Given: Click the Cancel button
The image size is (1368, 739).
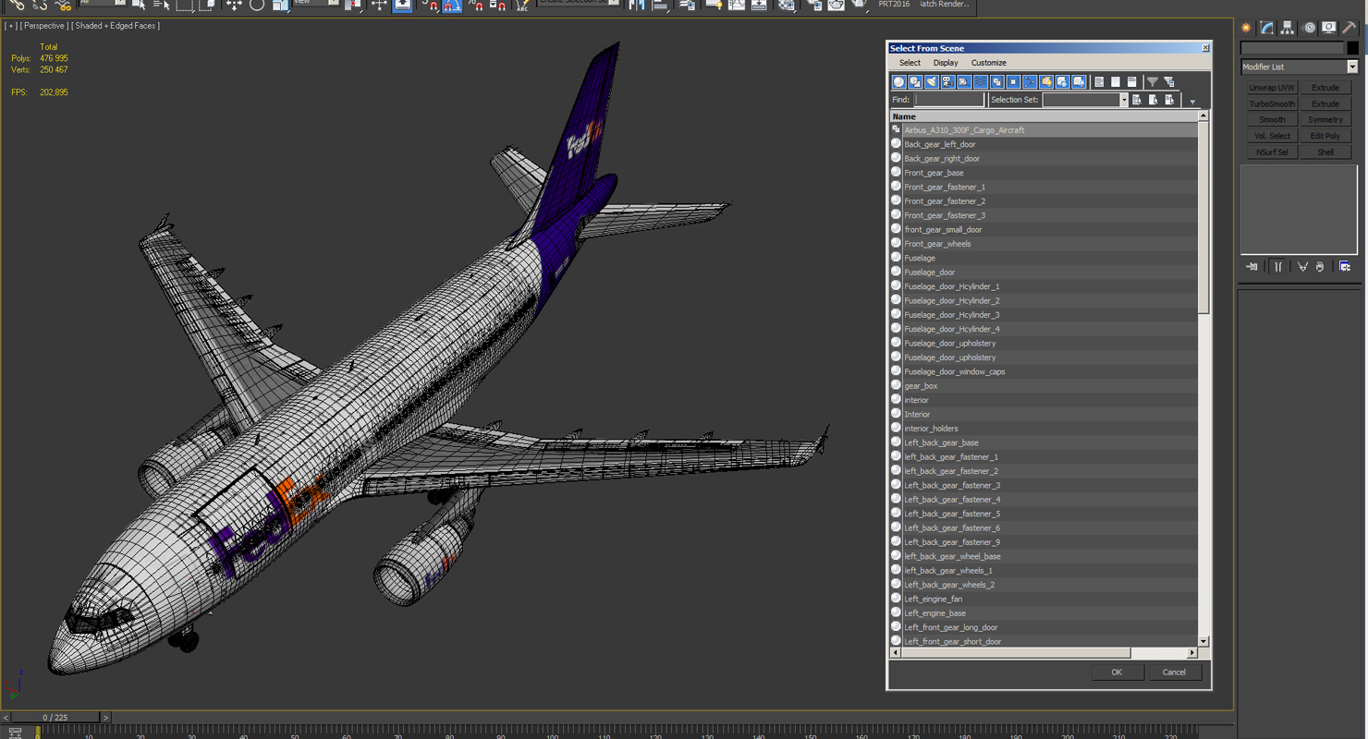Looking at the screenshot, I should [x=1174, y=672].
